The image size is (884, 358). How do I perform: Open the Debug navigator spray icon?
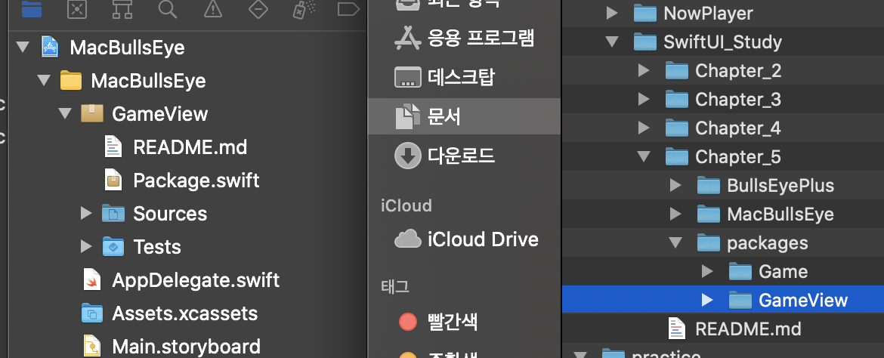coord(303,8)
